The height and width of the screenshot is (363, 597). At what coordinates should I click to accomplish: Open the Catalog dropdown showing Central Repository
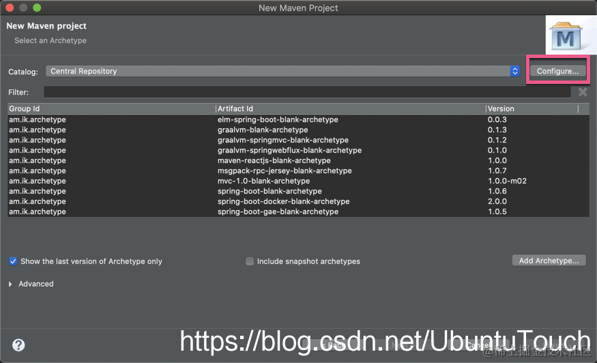[283, 71]
